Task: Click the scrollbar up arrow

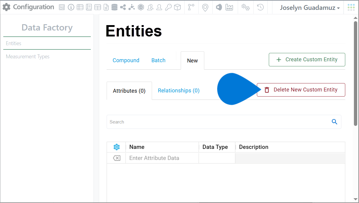Action: tap(355, 18)
